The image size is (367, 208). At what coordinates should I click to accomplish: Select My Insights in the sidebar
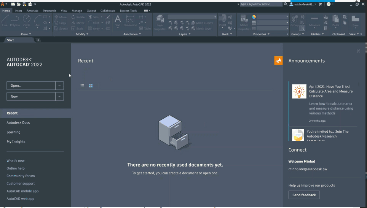pos(16,141)
